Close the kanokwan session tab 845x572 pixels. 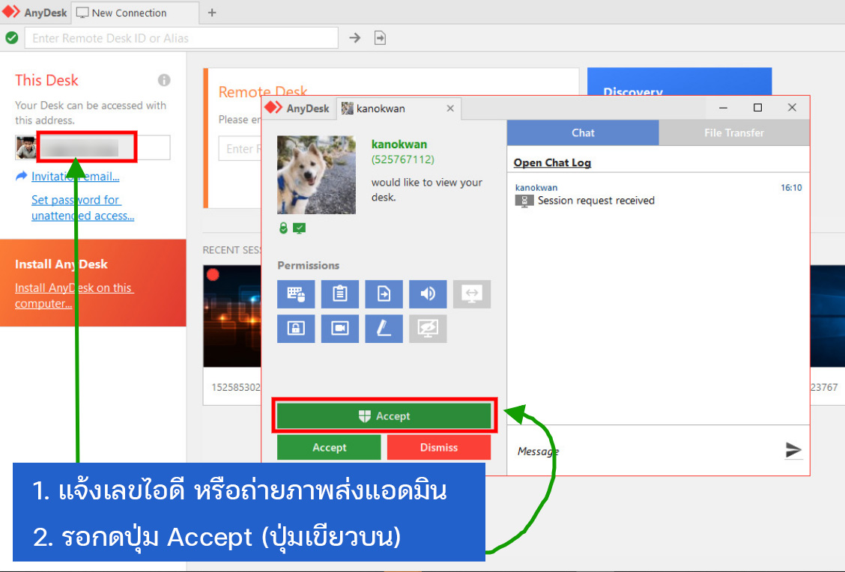450,109
